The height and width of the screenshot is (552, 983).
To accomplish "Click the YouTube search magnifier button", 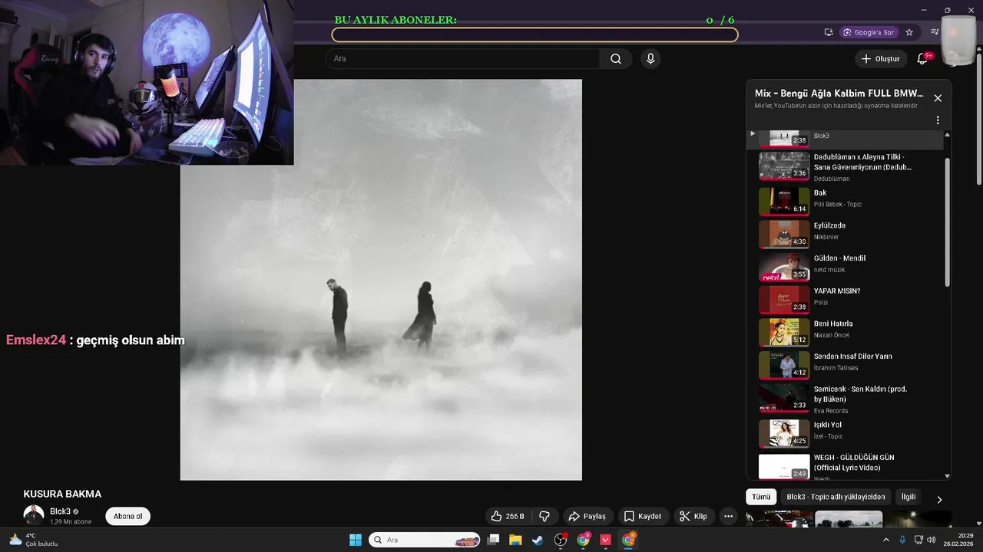I will [x=616, y=59].
